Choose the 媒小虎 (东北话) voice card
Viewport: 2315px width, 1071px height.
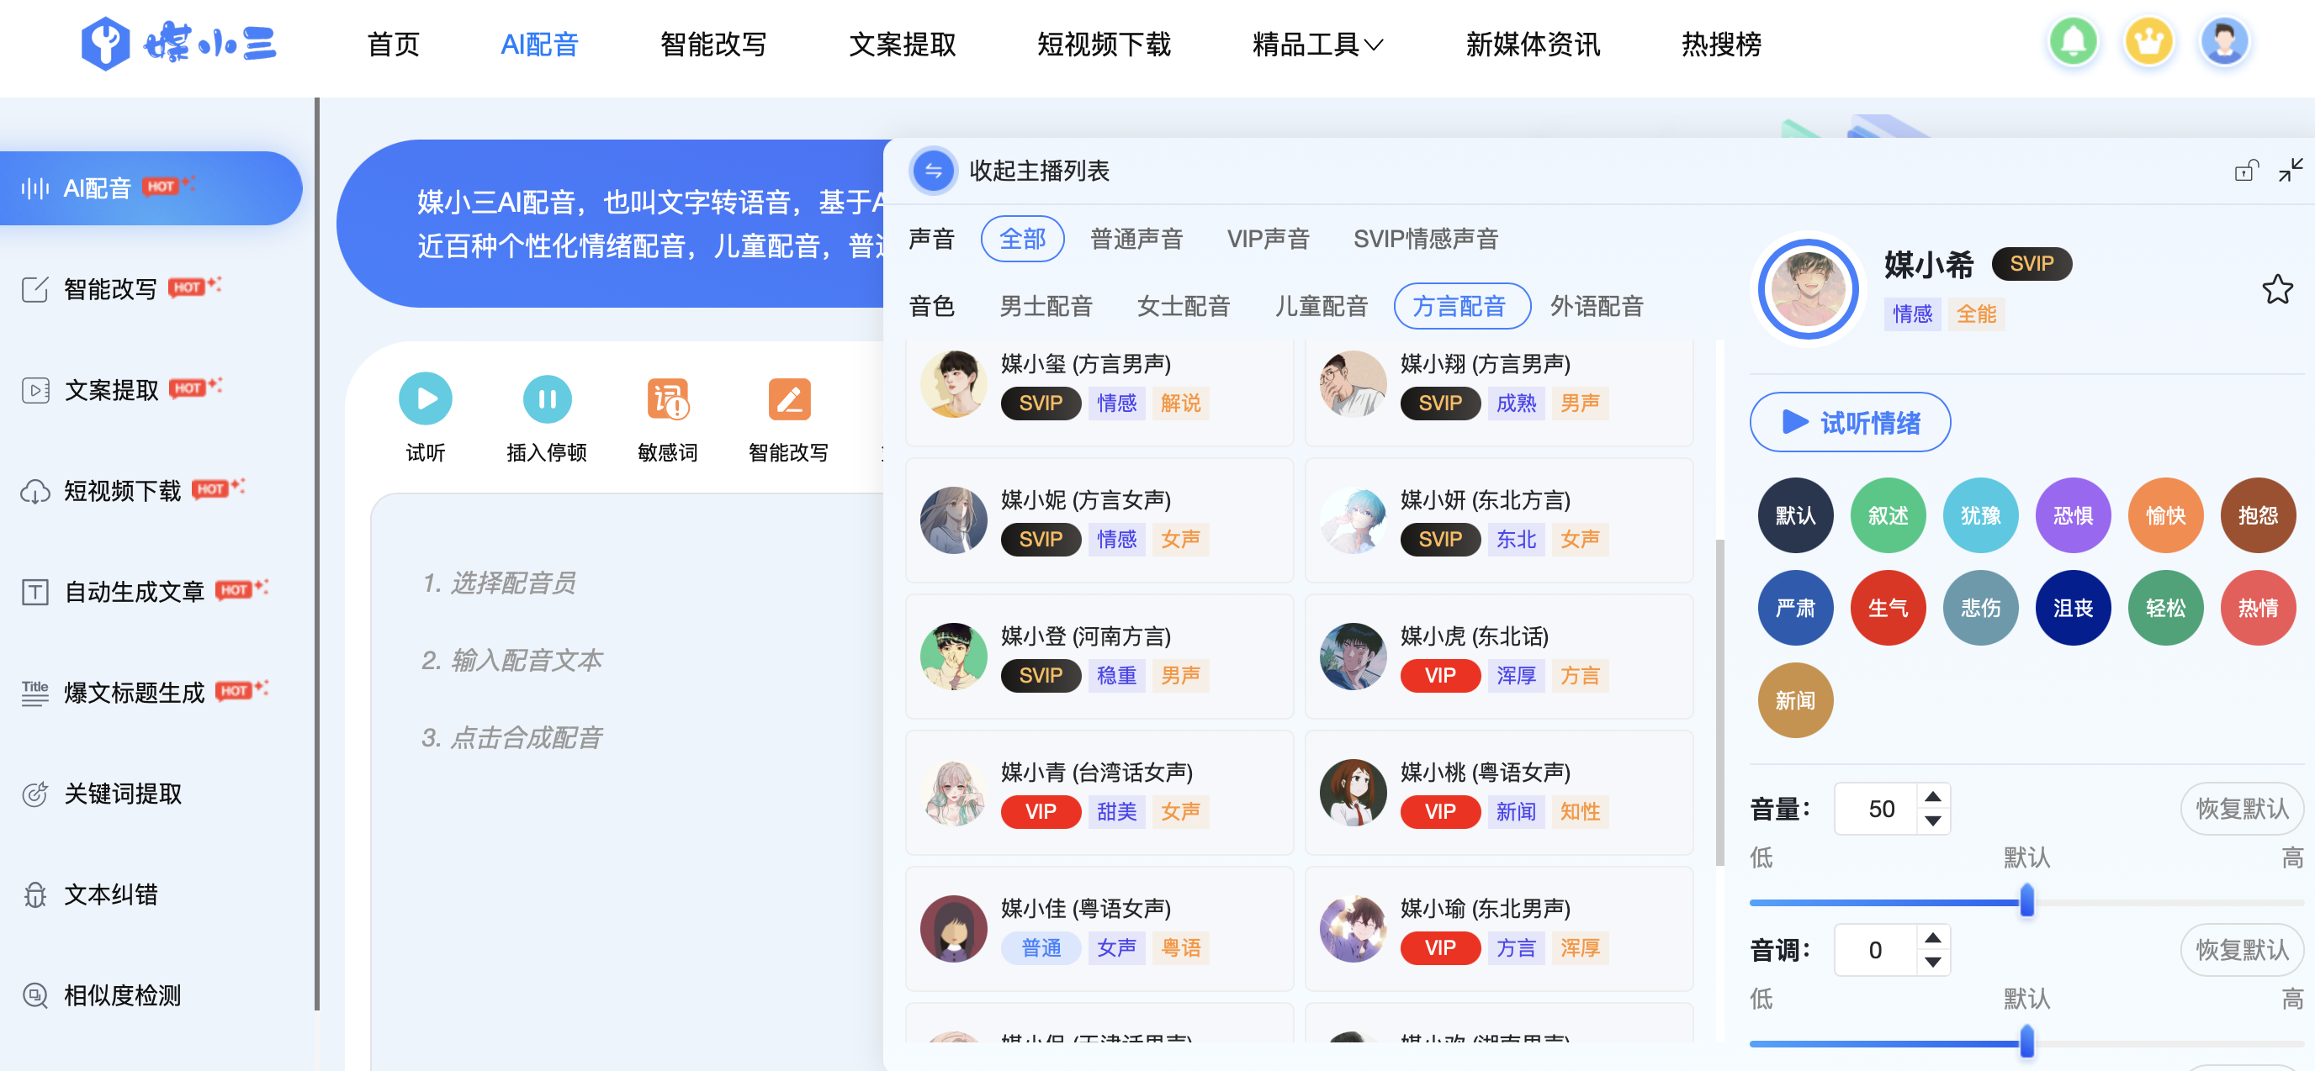click(x=1498, y=657)
